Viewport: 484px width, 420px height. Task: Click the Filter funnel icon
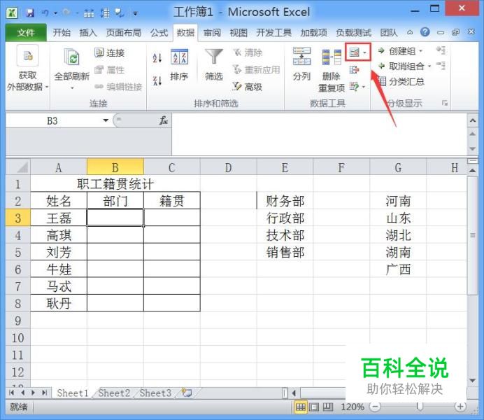click(214, 57)
